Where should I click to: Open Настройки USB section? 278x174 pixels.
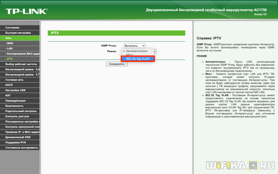(x=20, y=90)
